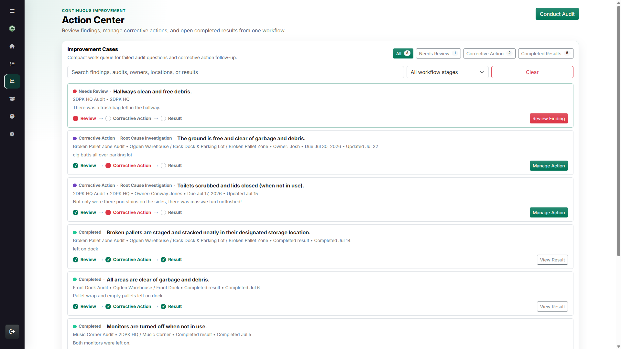The width and height of the screenshot is (621, 349).
Task: Open settings gear in sidebar
Action: pyautogui.click(x=12, y=134)
